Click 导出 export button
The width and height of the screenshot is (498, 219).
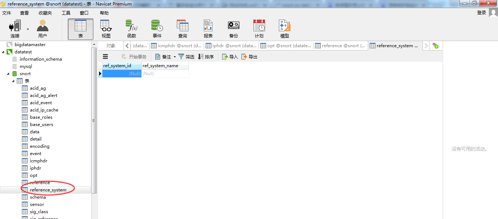[249, 57]
